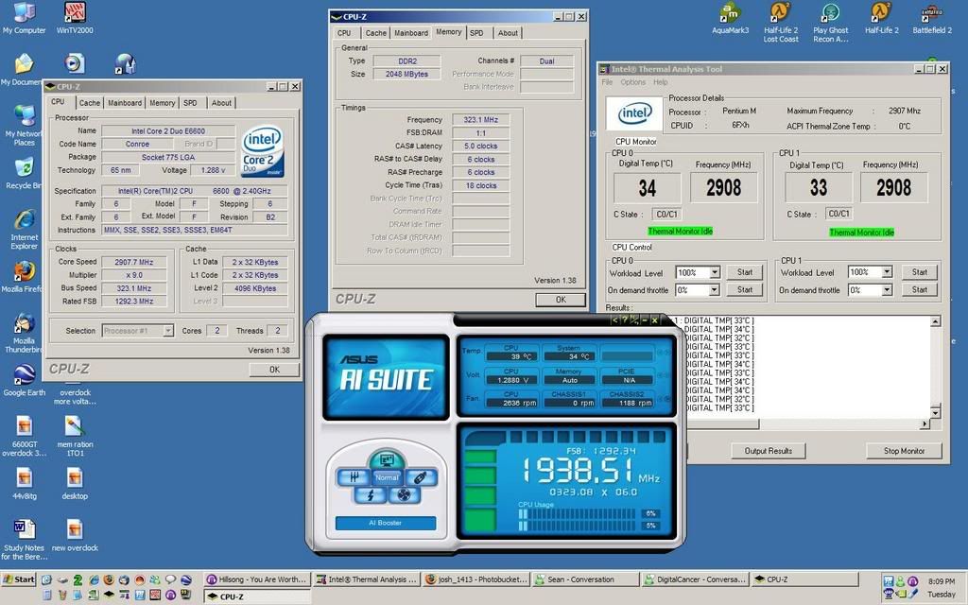Open the 'overclock more volta...' desktop icon

(x=75, y=396)
